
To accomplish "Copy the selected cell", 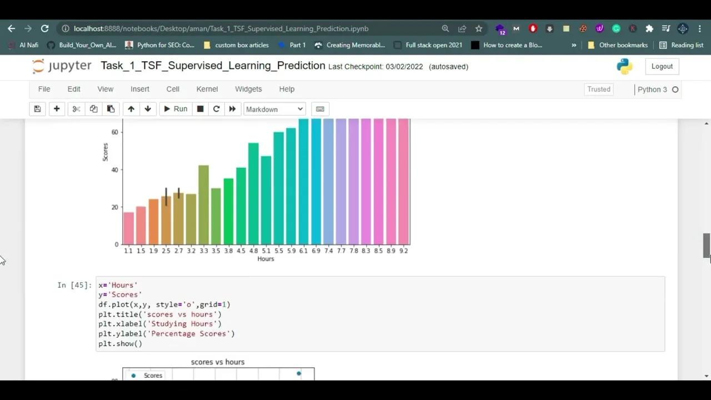I will (93, 109).
